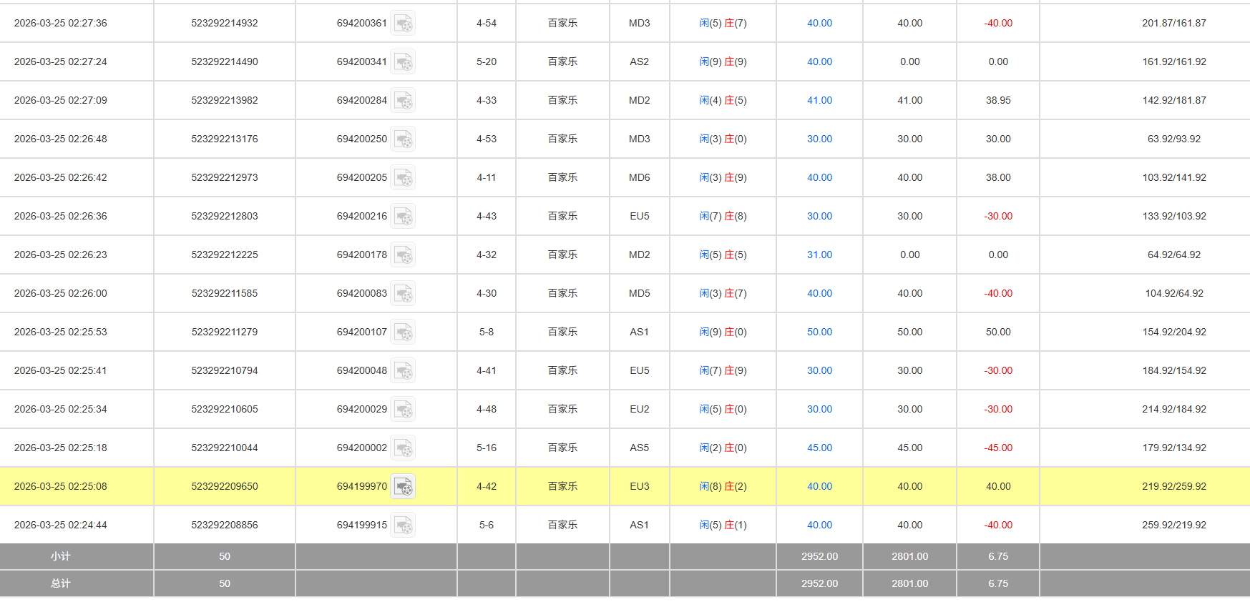Click the 小计 subtotal row label

(61, 556)
